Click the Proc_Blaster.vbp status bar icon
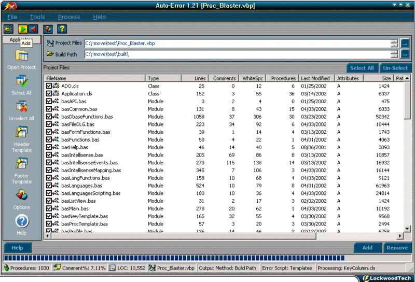 (152, 267)
